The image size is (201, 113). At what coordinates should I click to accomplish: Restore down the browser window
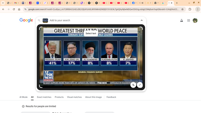(x=194, y=3)
